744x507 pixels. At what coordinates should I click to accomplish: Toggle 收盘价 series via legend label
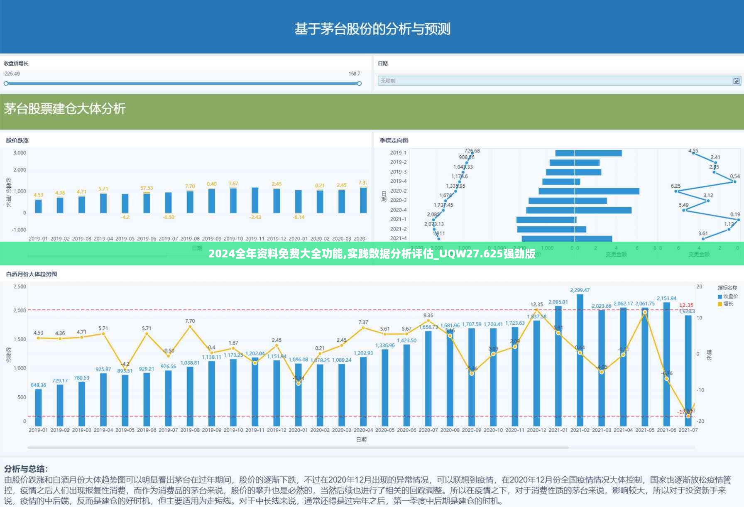[730, 296]
